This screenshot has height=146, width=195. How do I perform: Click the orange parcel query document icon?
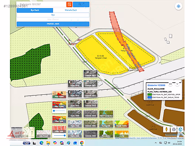[69, 4]
